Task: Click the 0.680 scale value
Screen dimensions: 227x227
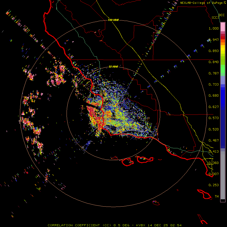Action: 214,96
